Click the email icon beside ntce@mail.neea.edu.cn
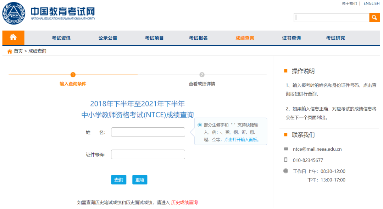The height and width of the screenshot is (209, 383). point(286,149)
